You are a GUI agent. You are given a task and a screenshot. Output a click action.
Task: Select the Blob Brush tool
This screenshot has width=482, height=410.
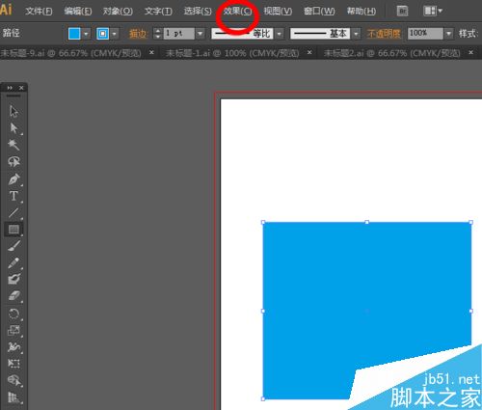point(13,279)
